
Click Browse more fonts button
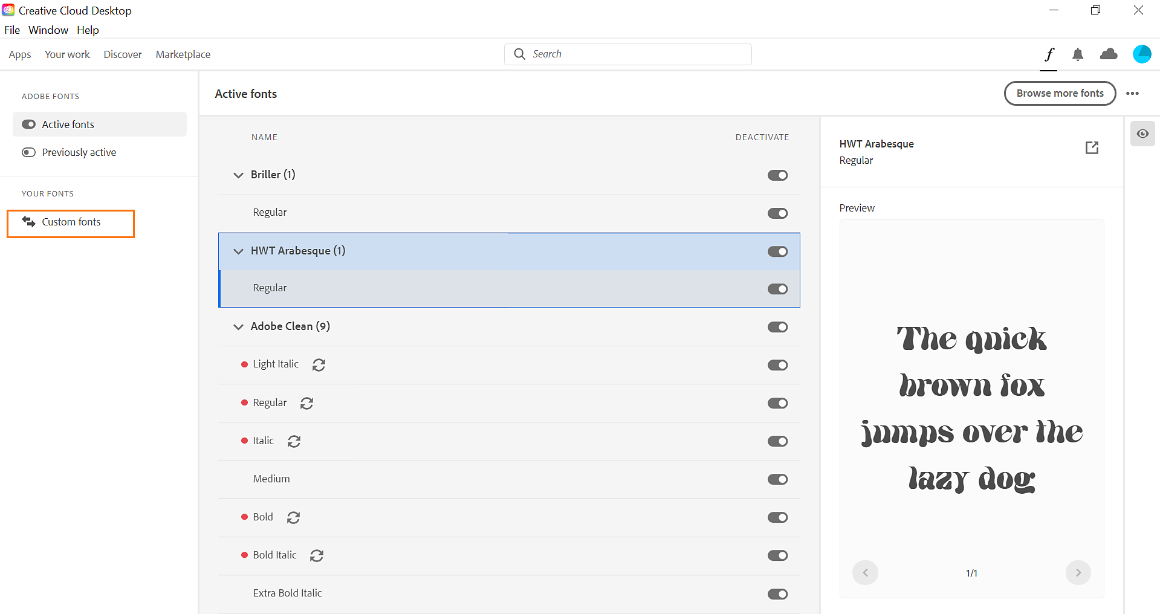tap(1060, 93)
